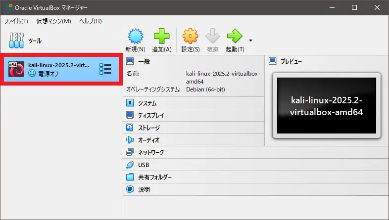Open the オーディオ section heading
Viewport: 389px width, 220px height.
149,140
